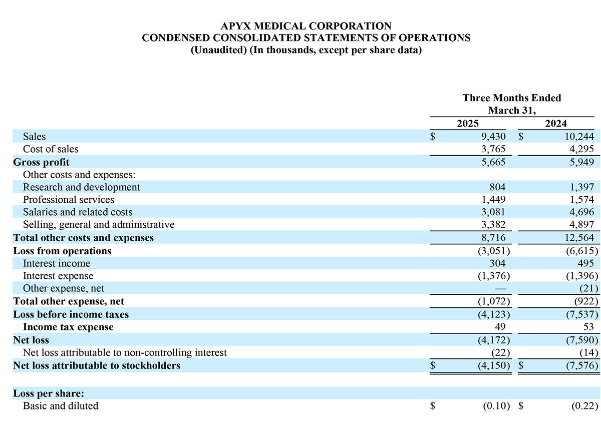Click the 'Loss from operations' row label
601x438 pixels.
pyautogui.click(x=62, y=251)
